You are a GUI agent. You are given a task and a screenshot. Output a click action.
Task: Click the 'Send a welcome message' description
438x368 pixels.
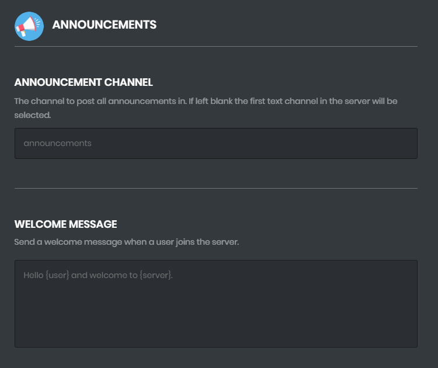126,242
